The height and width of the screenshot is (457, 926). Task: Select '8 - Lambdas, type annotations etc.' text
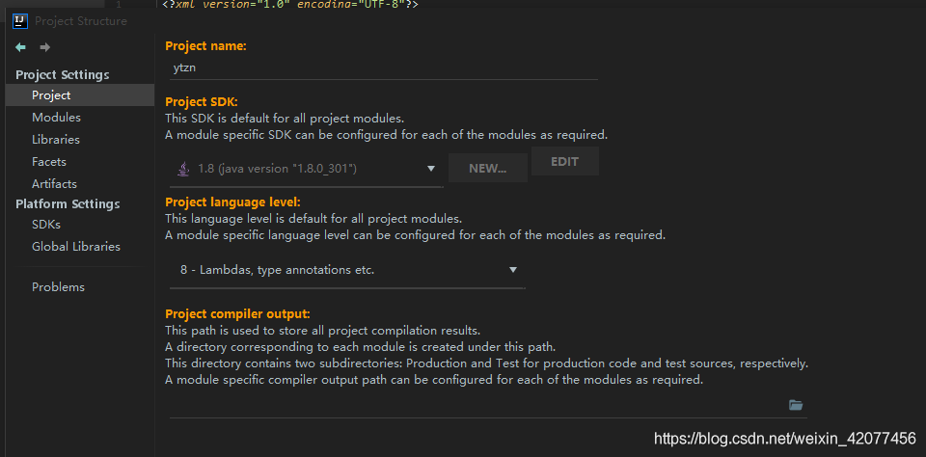click(278, 270)
